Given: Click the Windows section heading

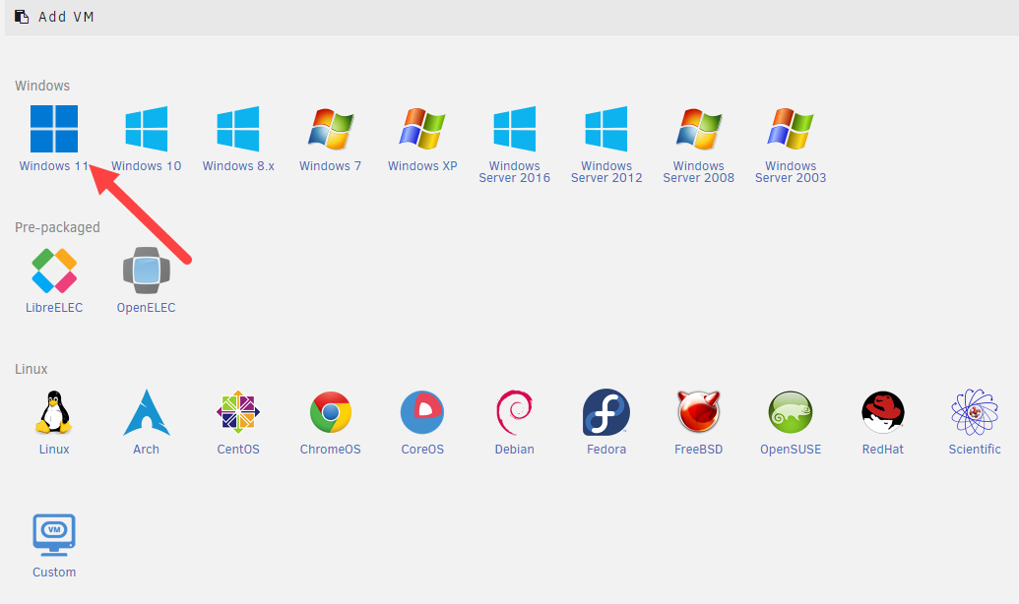Looking at the screenshot, I should (42, 86).
